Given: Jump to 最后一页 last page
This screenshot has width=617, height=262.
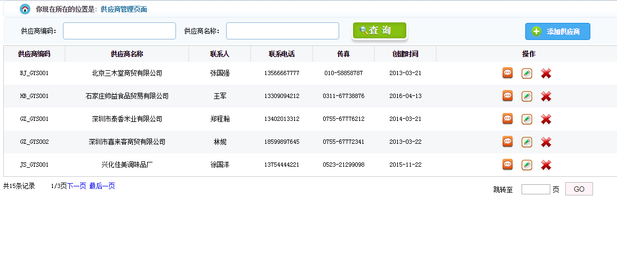Looking at the screenshot, I should click(102, 186).
